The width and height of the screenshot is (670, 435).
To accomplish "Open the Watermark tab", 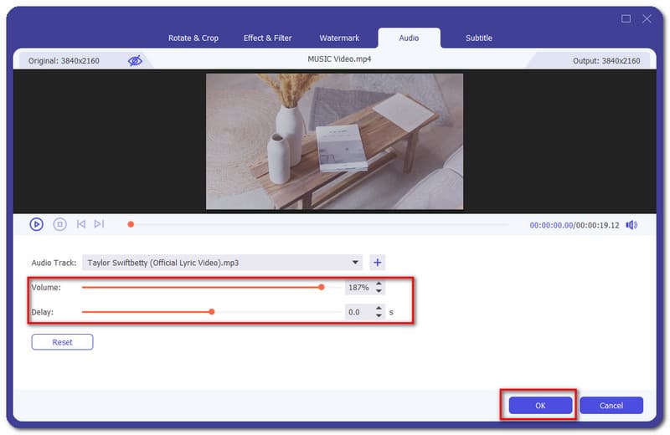I will pyautogui.click(x=339, y=38).
